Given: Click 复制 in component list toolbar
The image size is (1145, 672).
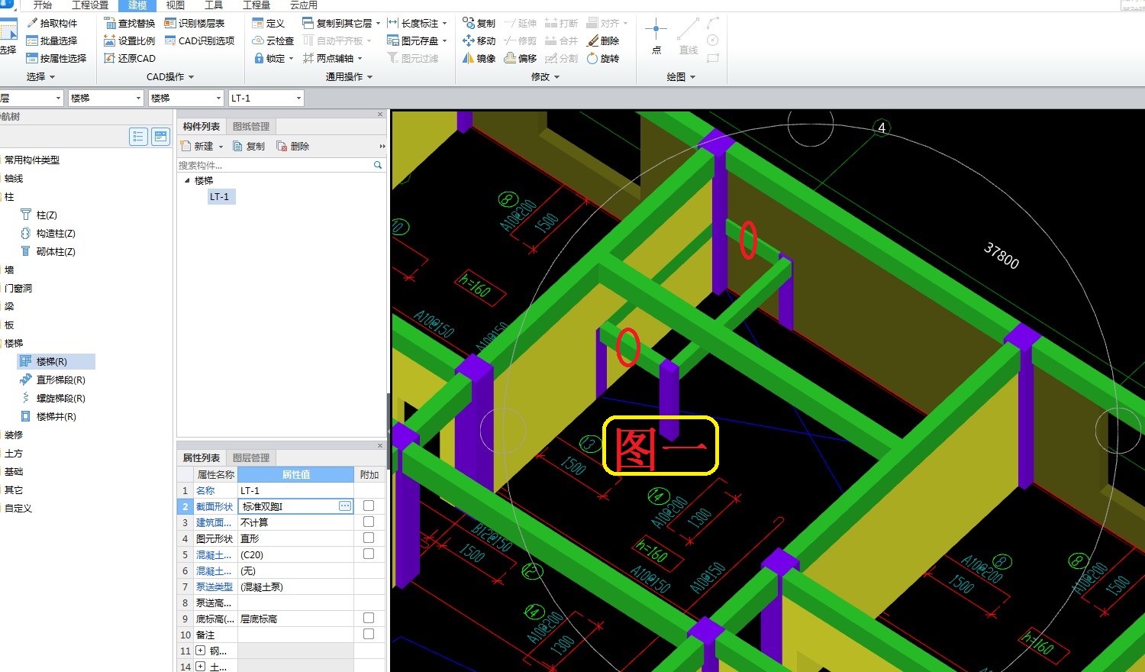Looking at the screenshot, I should [x=249, y=146].
